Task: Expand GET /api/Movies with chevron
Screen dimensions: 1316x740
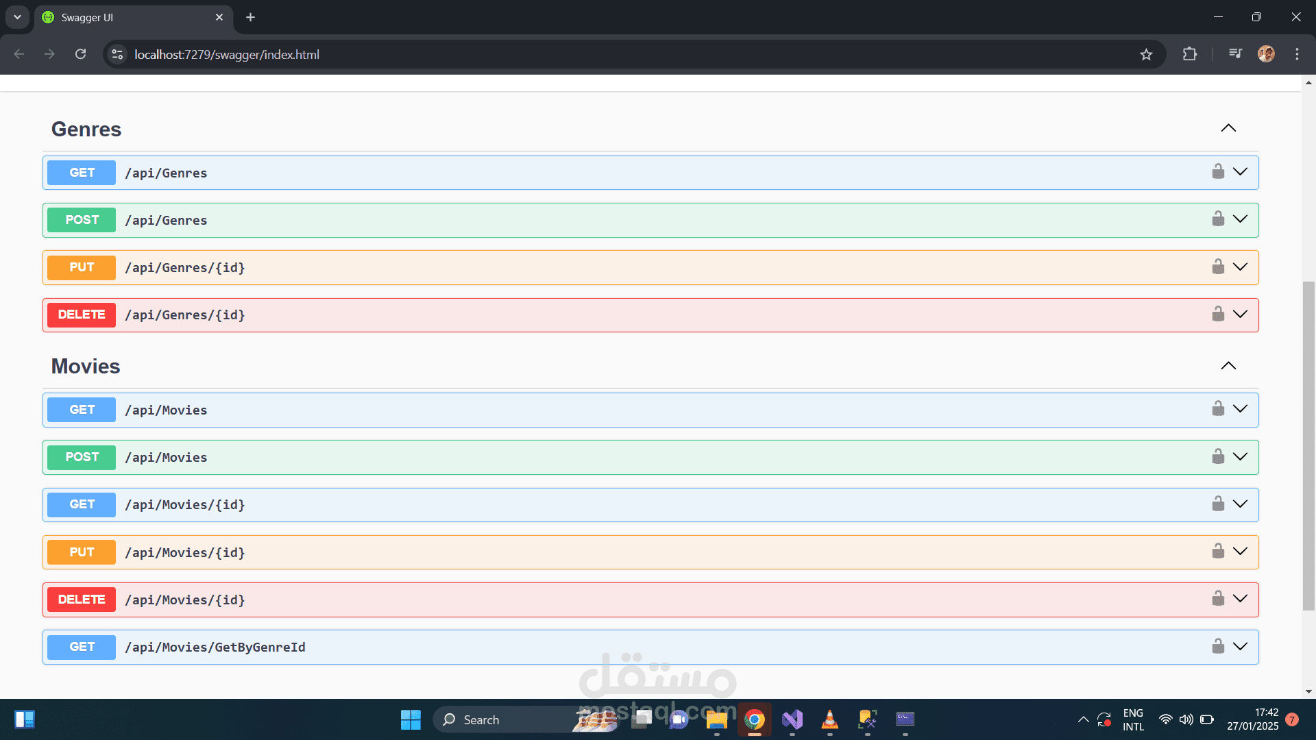Action: [1241, 408]
